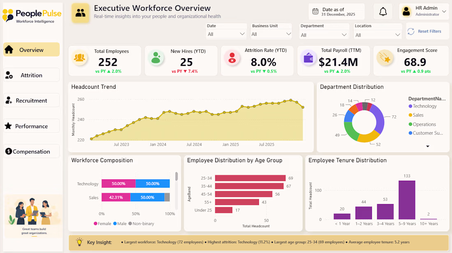Open the Business Unit filter dropdown

click(271, 34)
